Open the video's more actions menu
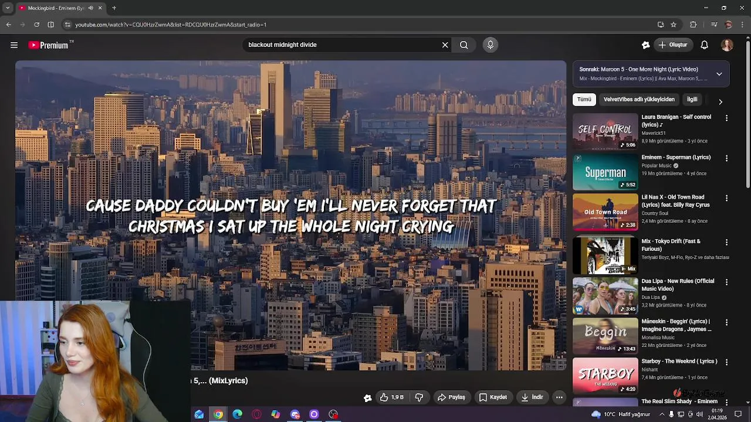The height and width of the screenshot is (422, 751). point(559,397)
